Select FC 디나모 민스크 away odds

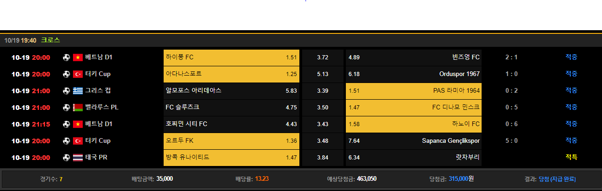(413, 108)
